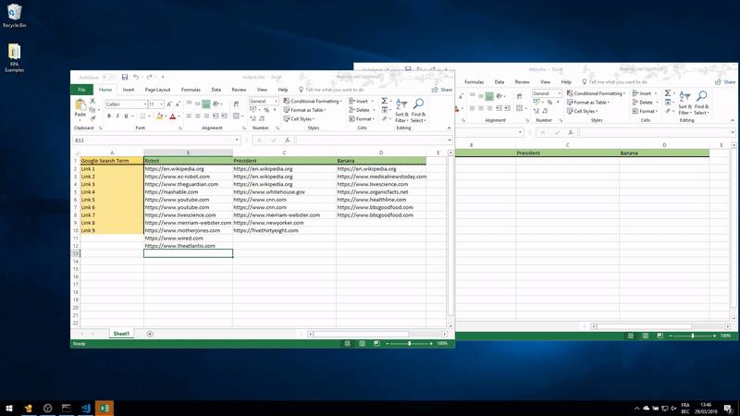This screenshot has width=740, height=416.
Task: Save output.xlsx with the floppy disk icon
Action: pos(125,77)
